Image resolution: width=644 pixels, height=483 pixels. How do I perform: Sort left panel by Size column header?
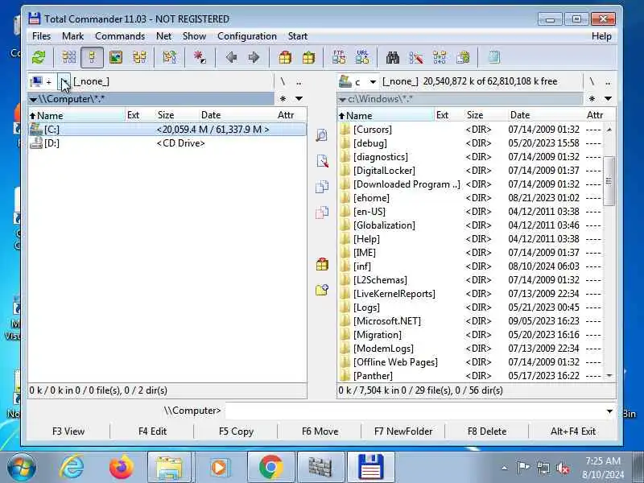click(176, 115)
